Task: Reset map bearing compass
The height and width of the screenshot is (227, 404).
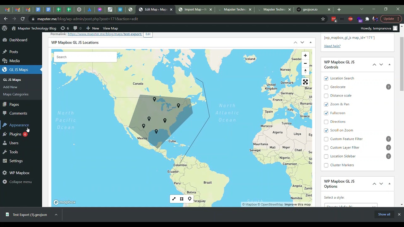Action: [x=305, y=71]
